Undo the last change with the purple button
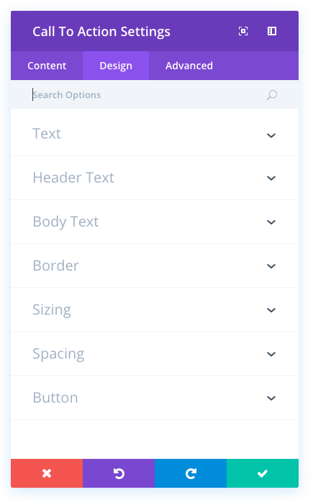The width and height of the screenshot is (313, 500). pyautogui.click(x=119, y=473)
